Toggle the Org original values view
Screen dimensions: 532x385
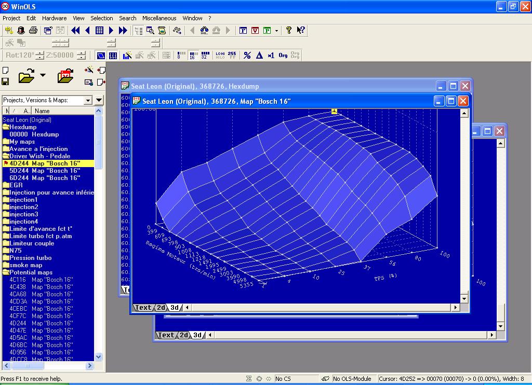283,55
